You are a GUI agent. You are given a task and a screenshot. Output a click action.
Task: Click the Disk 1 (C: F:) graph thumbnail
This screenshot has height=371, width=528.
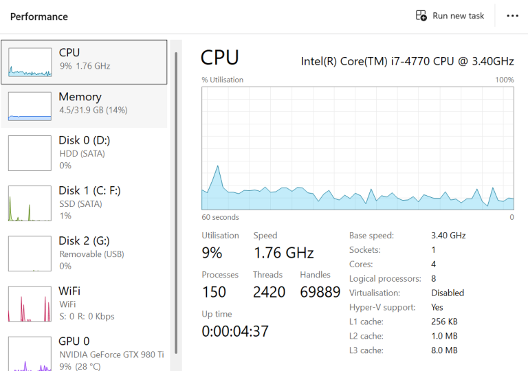click(30, 203)
